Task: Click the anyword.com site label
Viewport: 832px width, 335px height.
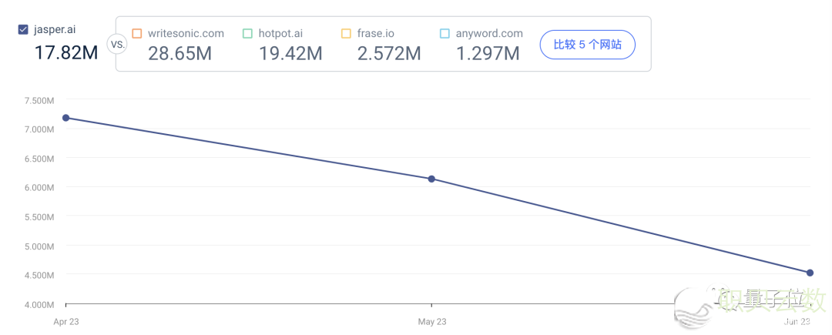Action: click(489, 33)
